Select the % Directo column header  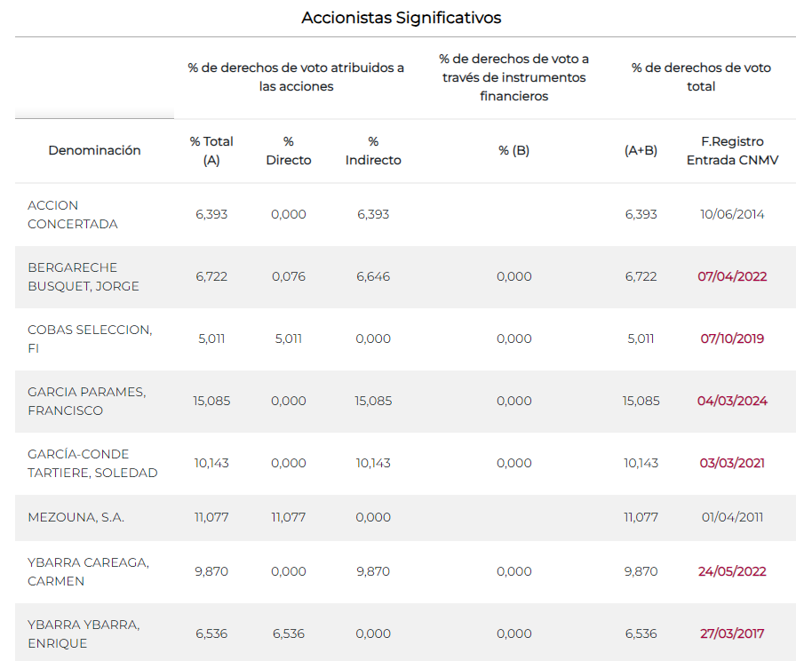pyautogui.click(x=289, y=150)
